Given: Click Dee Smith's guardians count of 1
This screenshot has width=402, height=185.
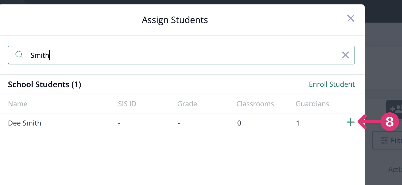Looking at the screenshot, I should click(298, 123).
